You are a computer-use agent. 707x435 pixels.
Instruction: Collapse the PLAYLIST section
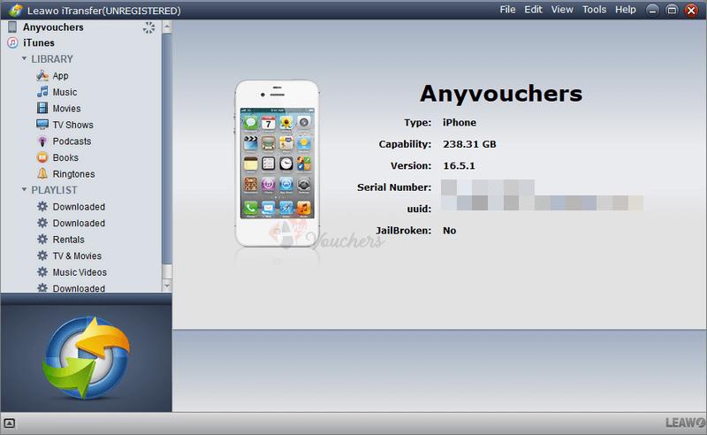pyautogui.click(x=25, y=190)
